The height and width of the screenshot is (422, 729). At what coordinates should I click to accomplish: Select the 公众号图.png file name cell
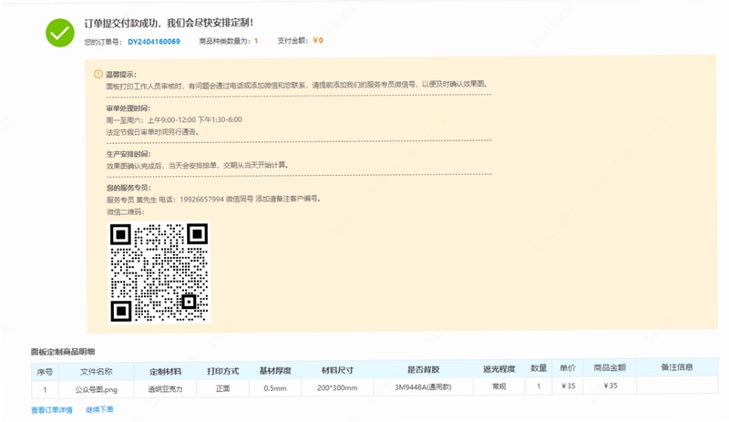coord(97,389)
